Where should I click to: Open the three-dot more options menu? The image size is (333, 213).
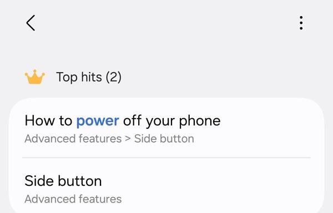[x=301, y=23]
